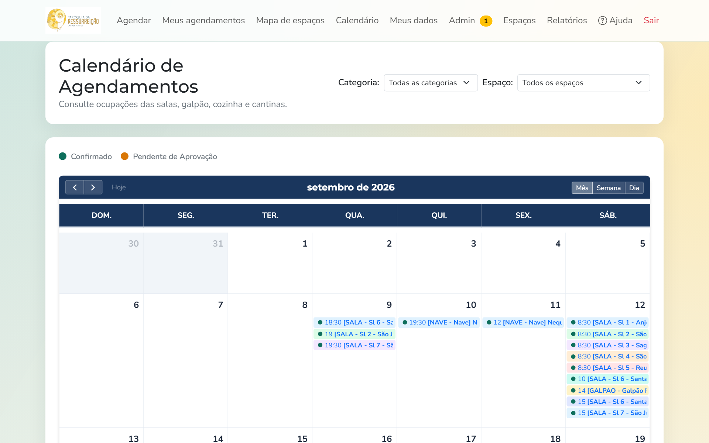Open the Espaço dropdown

click(583, 83)
